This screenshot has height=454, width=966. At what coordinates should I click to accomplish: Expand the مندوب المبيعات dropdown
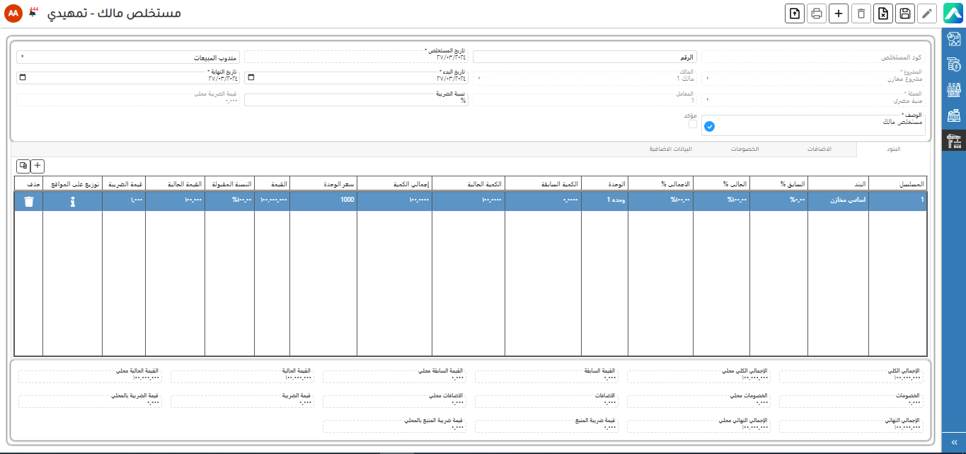(x=21, y=57)
